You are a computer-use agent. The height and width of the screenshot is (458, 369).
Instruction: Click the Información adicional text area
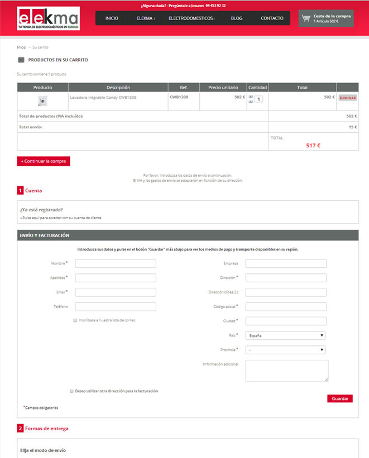(287, 370)
